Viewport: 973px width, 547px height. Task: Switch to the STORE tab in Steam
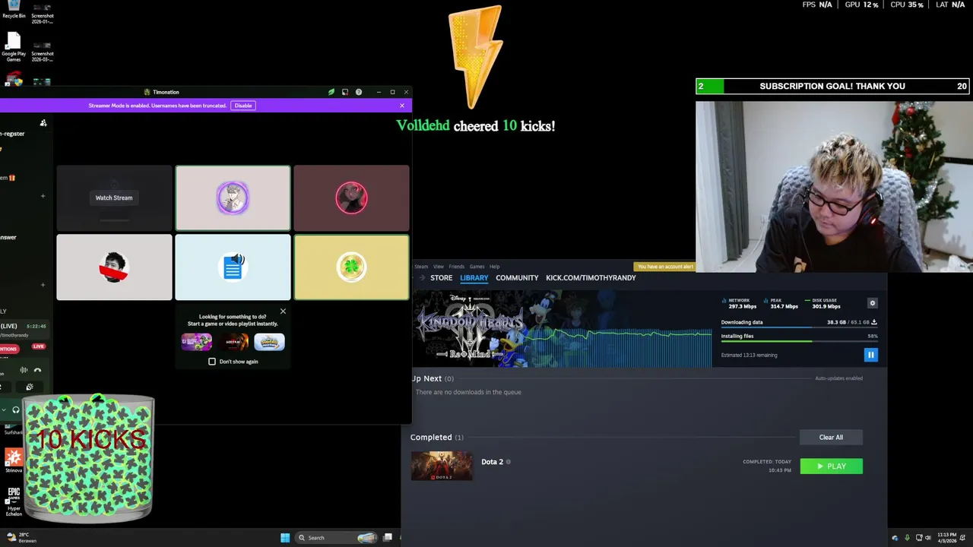pos(442,277)
